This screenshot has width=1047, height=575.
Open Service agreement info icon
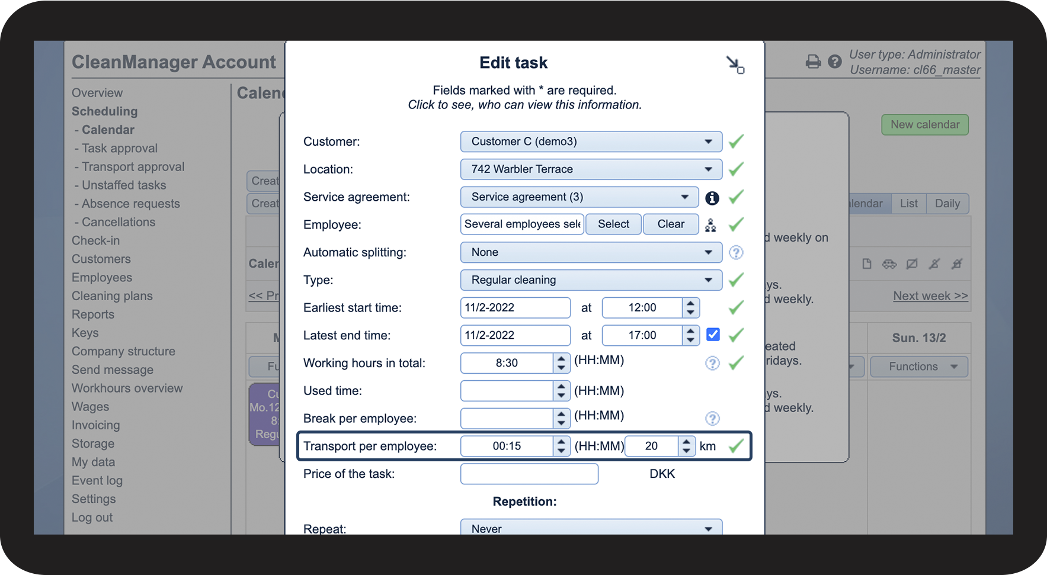(712, 198)
